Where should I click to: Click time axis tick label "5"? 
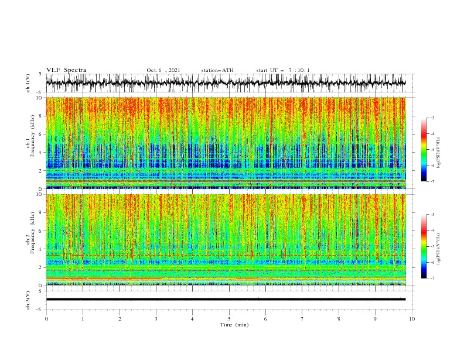click(229, 319)
